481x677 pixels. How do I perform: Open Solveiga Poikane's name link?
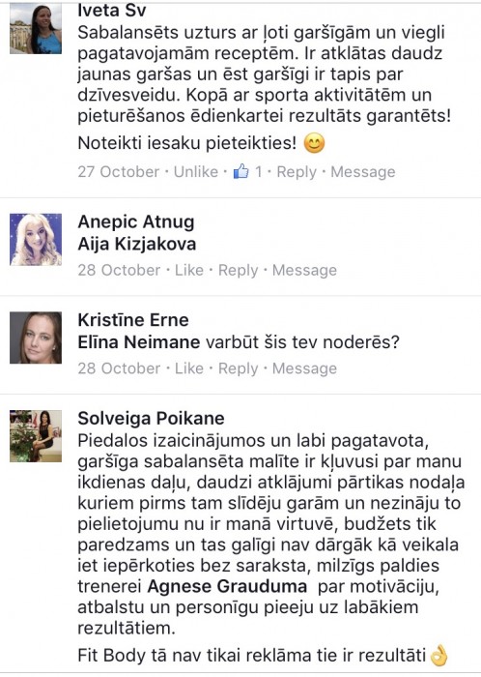pyautogui.click(x=152, y=419)
